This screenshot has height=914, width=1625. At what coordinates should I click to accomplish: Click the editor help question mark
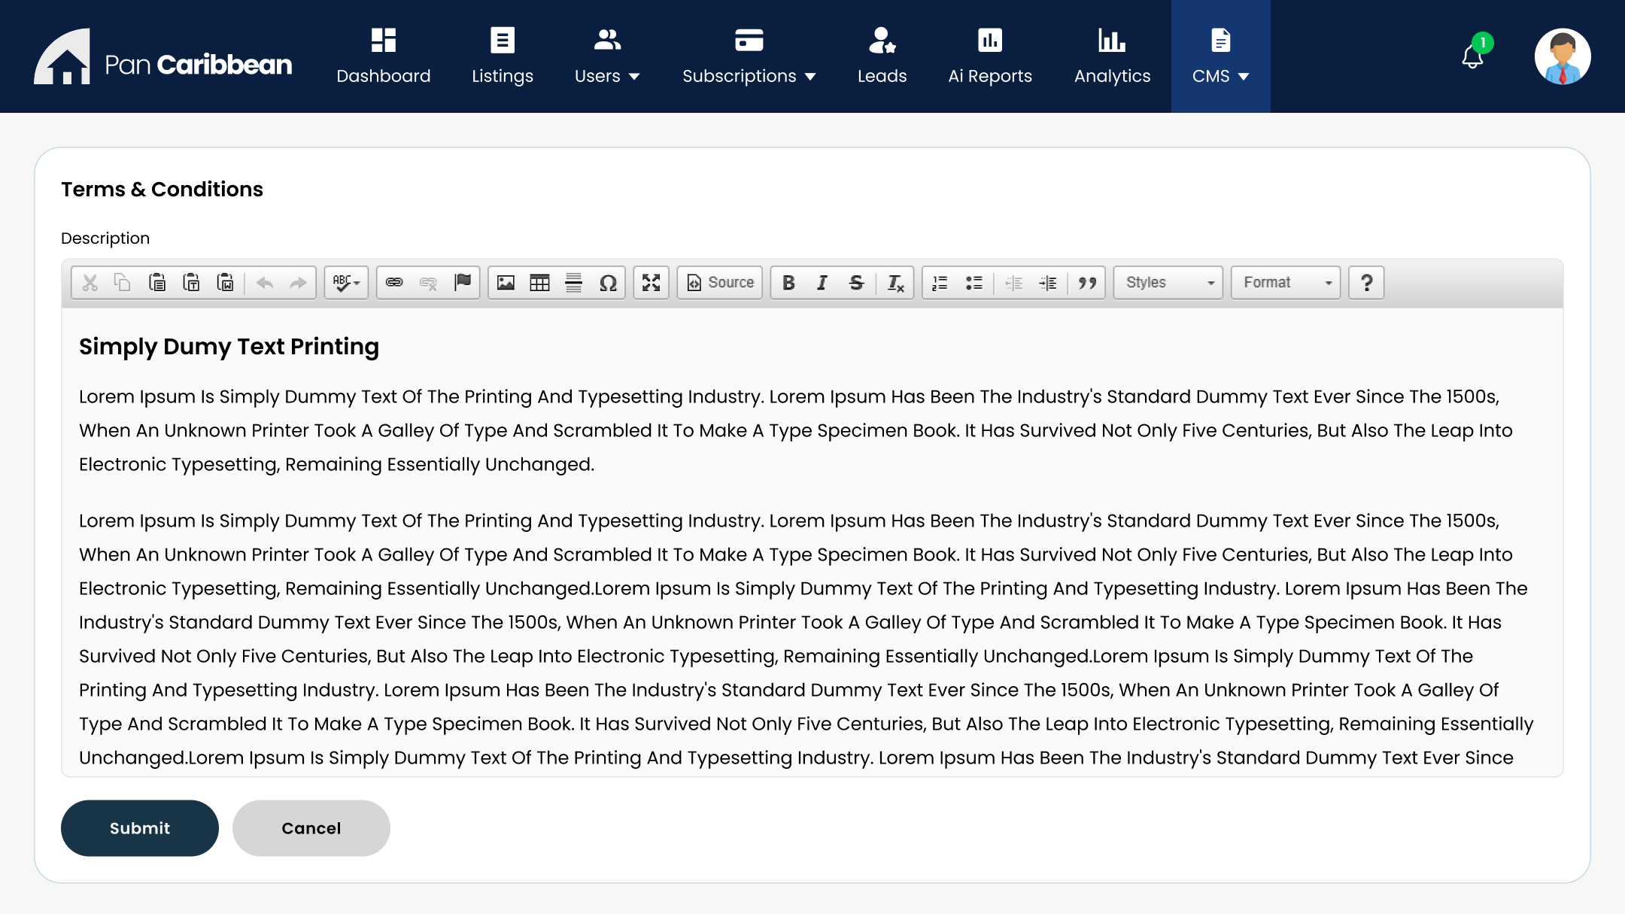[1366, 283]
